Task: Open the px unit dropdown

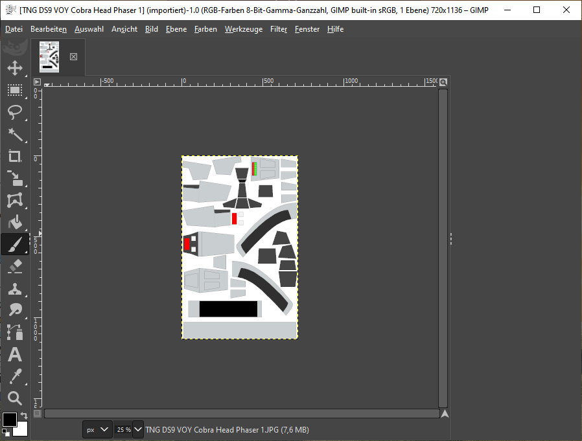Action: (97, 429)
